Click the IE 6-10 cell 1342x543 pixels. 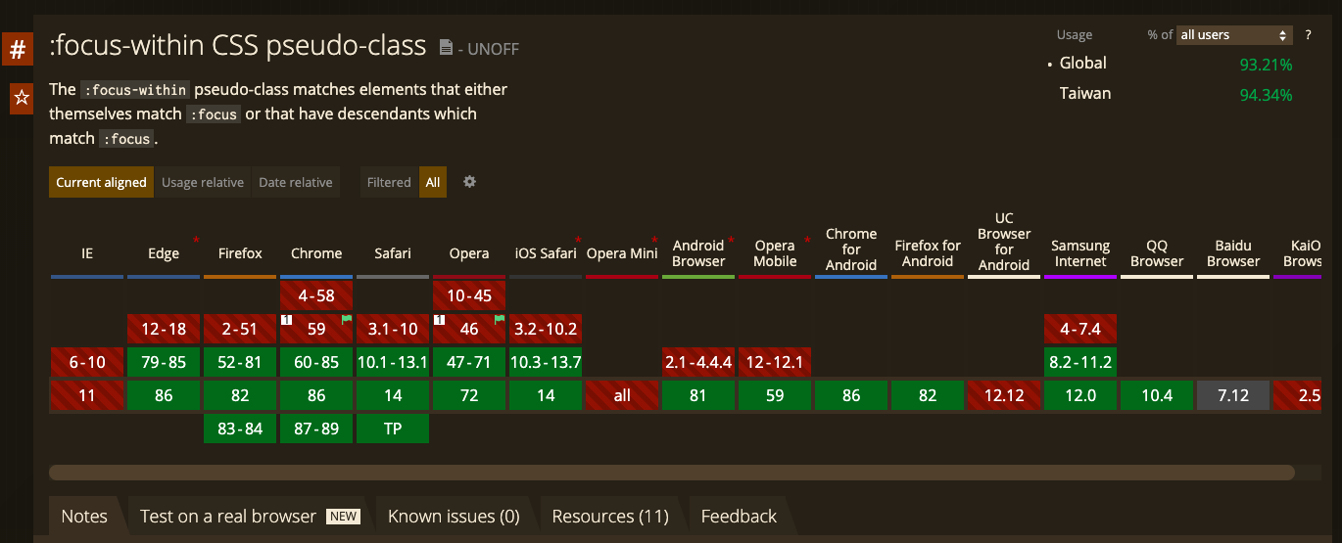coord(87,362)
